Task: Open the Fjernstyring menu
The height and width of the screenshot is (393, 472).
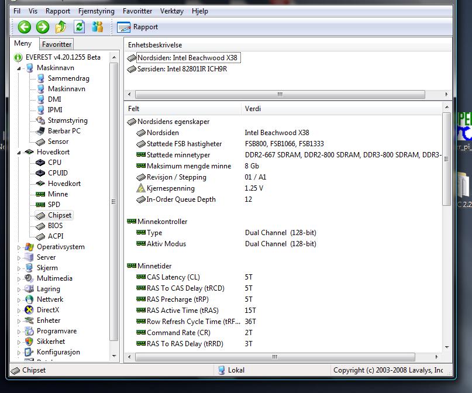Action: (x=97, y=11)
